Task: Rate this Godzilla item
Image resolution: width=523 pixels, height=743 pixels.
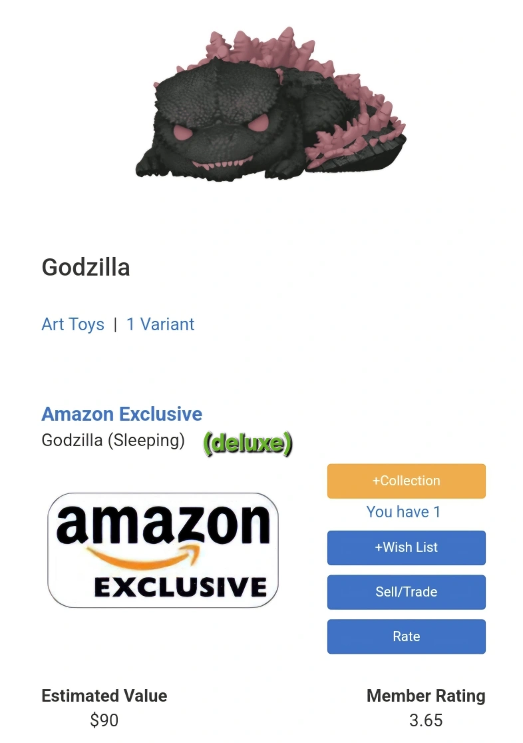Action: click(x=406, y=636)
